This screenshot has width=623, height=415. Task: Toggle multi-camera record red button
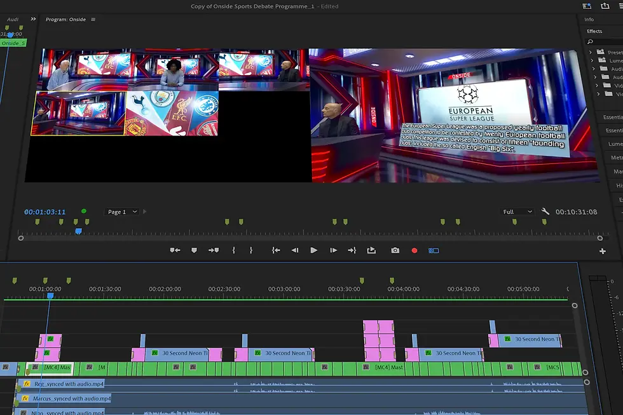point(414,250)
